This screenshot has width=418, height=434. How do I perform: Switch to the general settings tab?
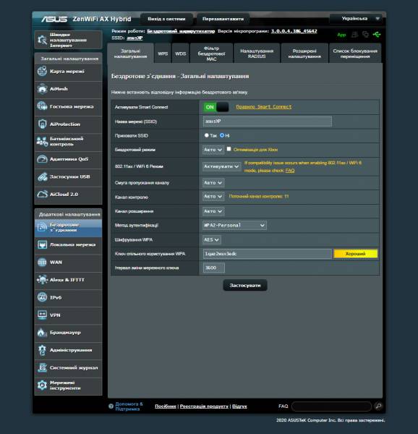(x=131, y=54)
